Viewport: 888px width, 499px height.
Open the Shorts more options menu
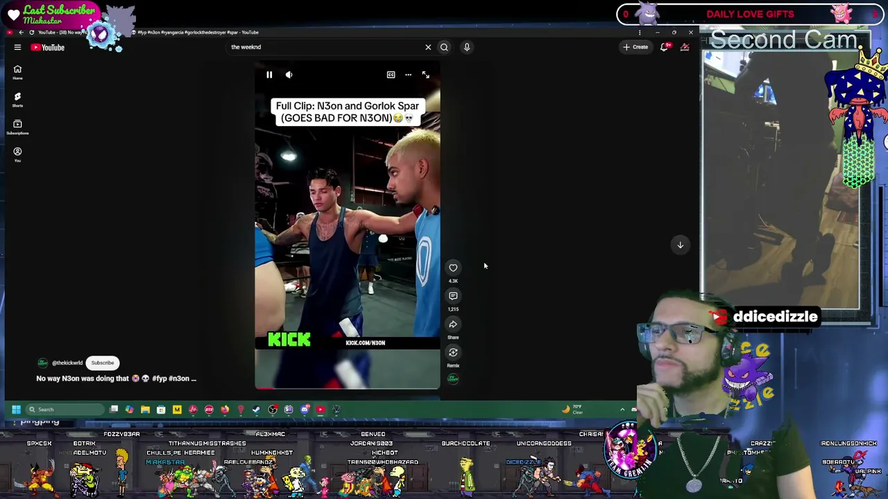408,75
